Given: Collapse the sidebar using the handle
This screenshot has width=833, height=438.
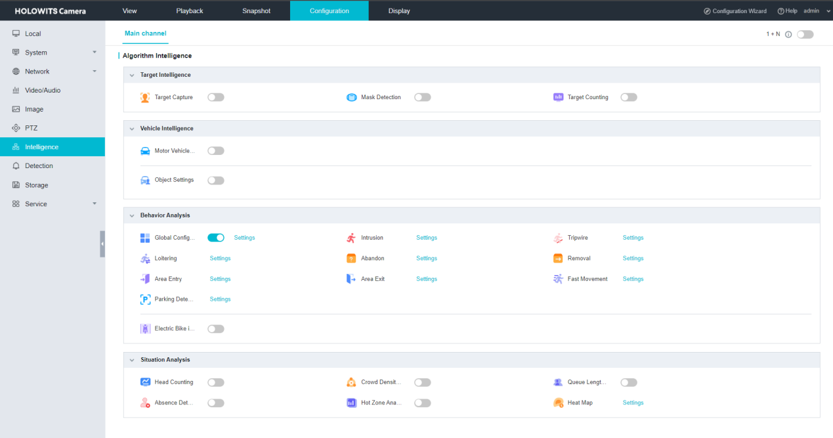Looking at the screenshot, I should (x=102, y=244).
